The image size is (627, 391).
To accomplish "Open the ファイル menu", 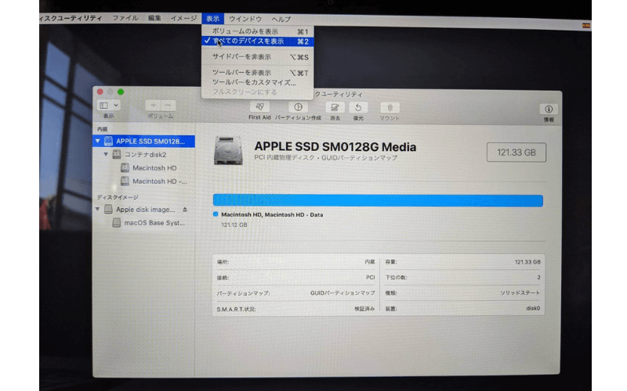I will pos(125,18).
